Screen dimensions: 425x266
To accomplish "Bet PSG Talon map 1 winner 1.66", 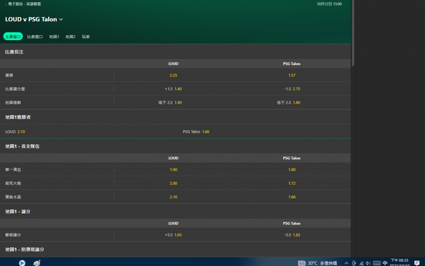I will [x=196, y=132].
